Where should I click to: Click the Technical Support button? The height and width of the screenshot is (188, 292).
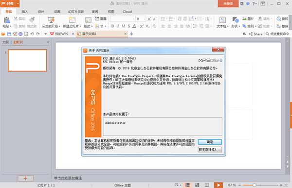point(210,149)
